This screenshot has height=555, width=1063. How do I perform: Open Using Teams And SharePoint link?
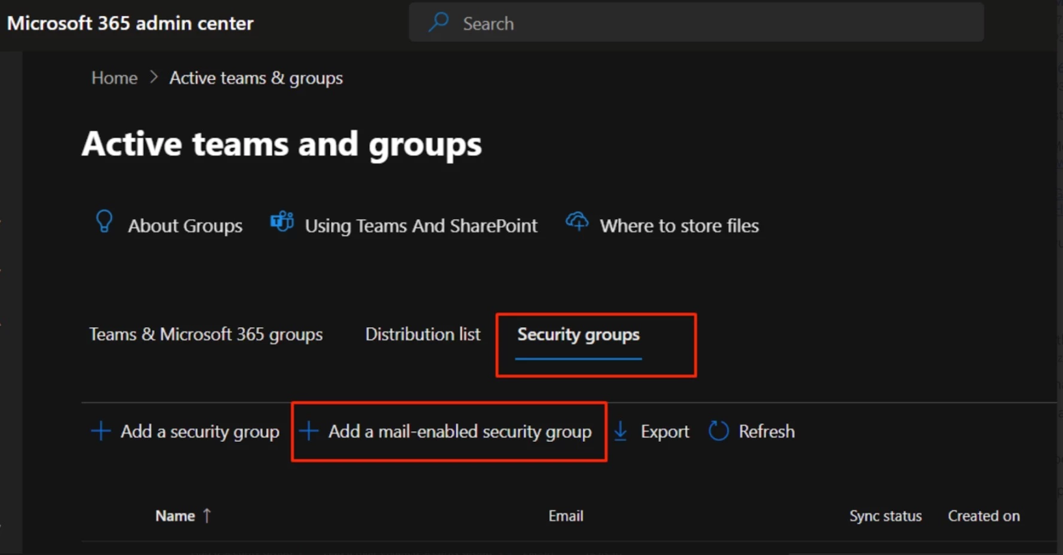[x=421, y=225]
